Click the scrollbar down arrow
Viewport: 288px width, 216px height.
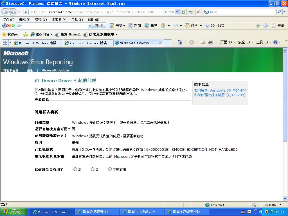pos(285,198)
